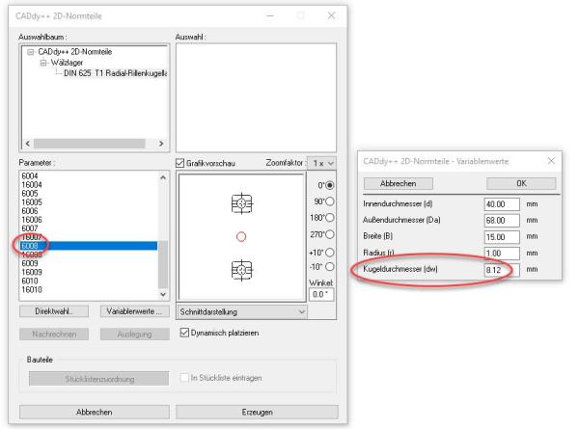The height and width of the screenshot is (429, 579).
Task: Collapse the CADdy++ 2D-Normteile root node
Action: [30, 52]
